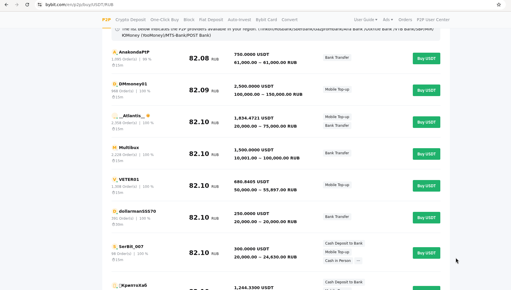
Task: Click AnakondaPtP's avatar icon
Action: [114, 52]
